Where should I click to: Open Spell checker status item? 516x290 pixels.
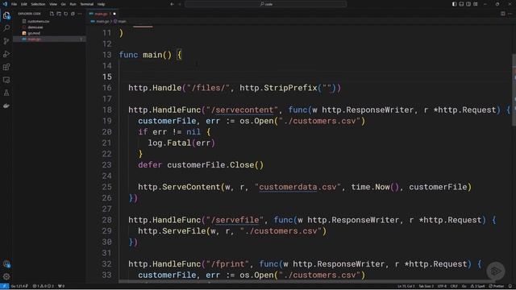pyautogui.click(x=478, y=287)
